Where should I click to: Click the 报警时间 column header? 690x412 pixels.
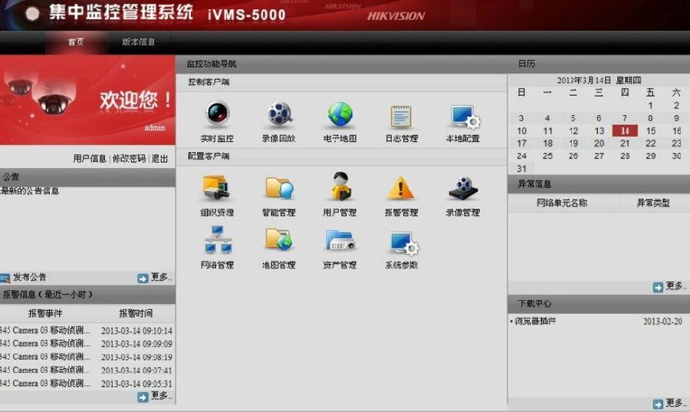[x=136, y=313]
